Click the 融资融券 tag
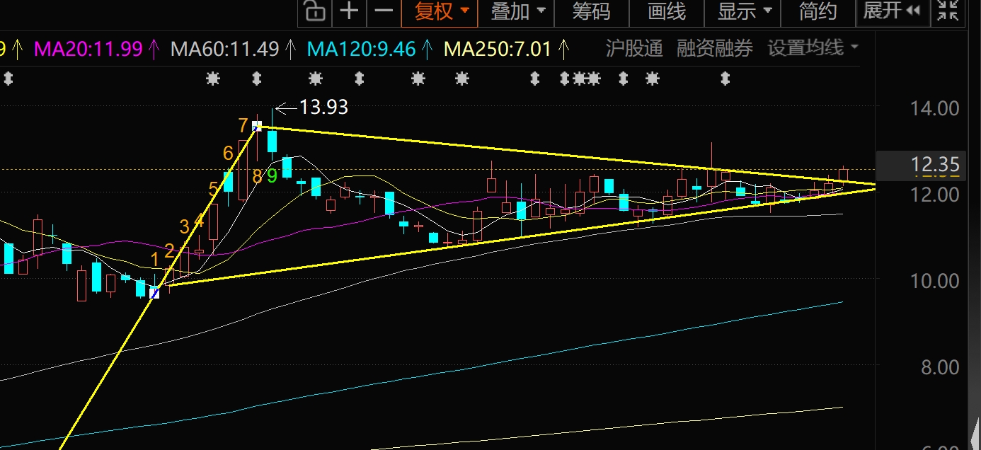The image size is (981, 450). (x=715, y=48)
